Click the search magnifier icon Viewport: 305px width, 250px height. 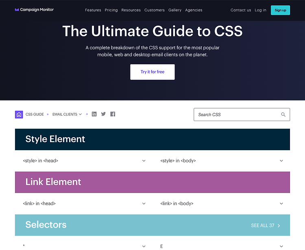coord(283,114)
